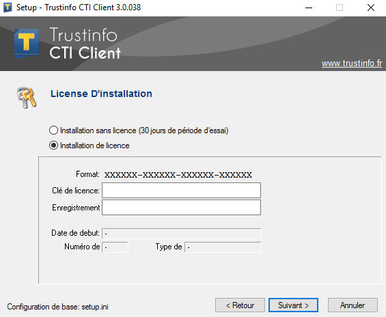The width and height of the screenshot is (386, 317).
Task: Click the Configuration de base: setup.ini text
Action: (57, 307)
